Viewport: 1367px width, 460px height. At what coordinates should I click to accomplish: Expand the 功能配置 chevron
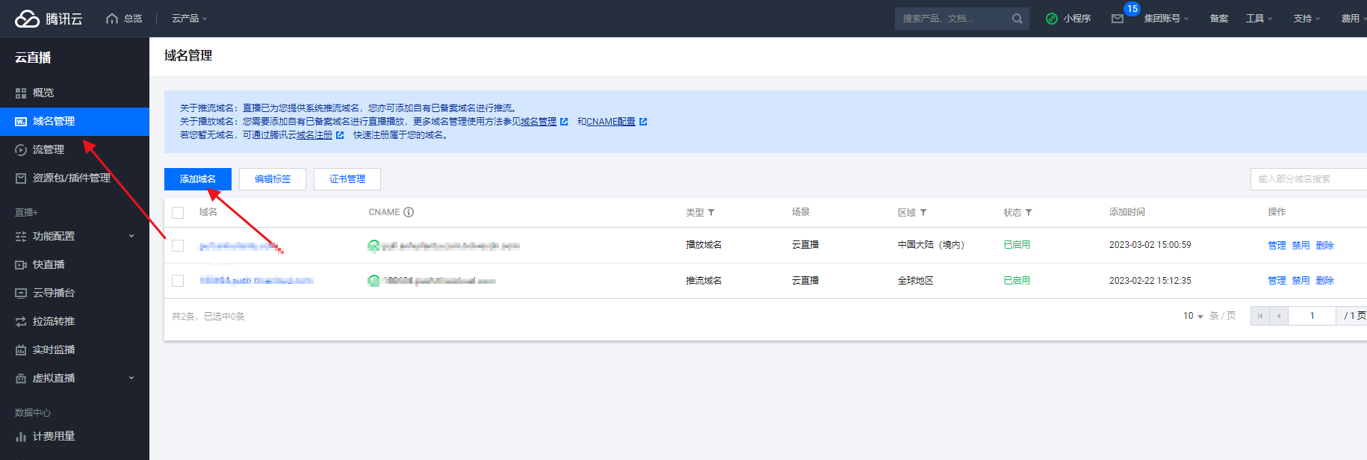[x=131, y=236]
